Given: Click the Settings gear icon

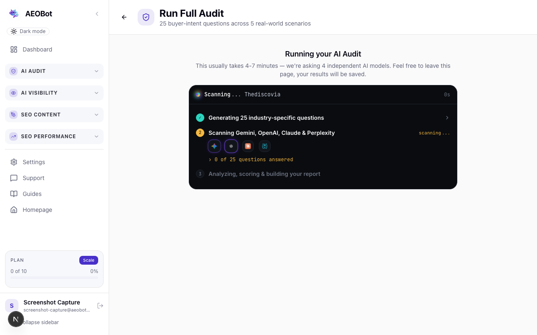Looking at the screenshot, I should point(14,162).
